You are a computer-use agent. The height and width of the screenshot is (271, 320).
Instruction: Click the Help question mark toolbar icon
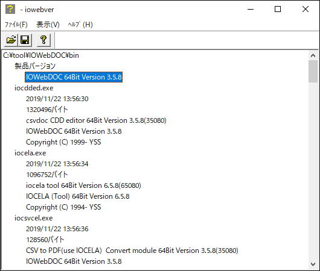click(43, 40)
